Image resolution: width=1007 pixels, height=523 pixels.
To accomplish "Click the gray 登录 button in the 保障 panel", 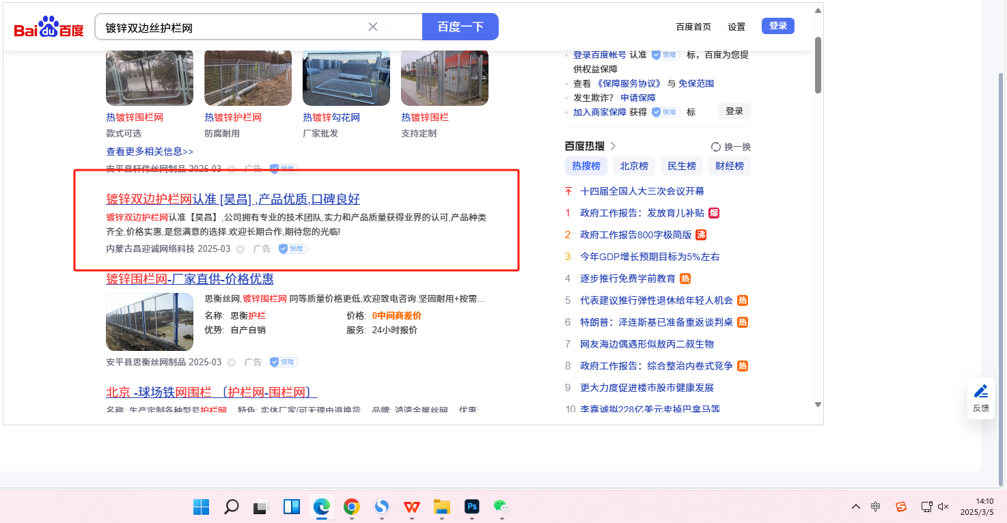I will pyautogui.click(x=734, y=111).
